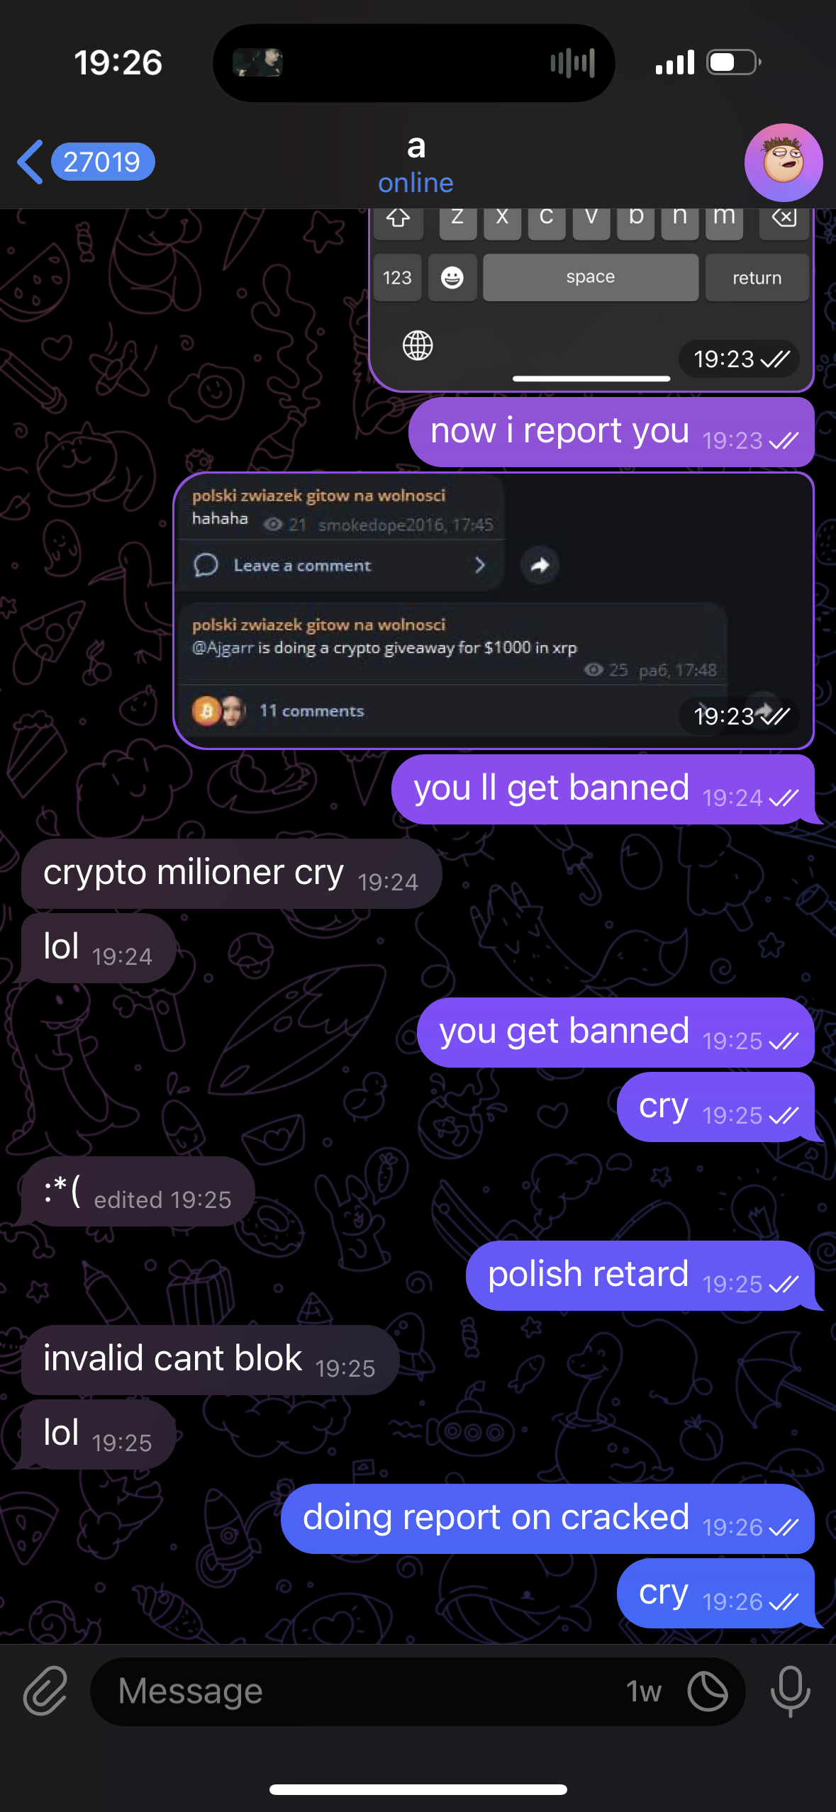This screenshot has width=836, height=1812.
Task: Open the crypto giveaway screenshot image
Action: 494,610
